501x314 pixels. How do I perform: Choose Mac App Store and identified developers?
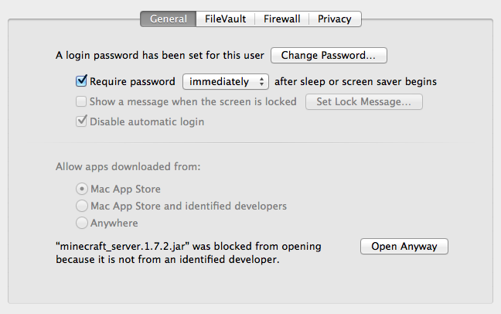[81, 206]
